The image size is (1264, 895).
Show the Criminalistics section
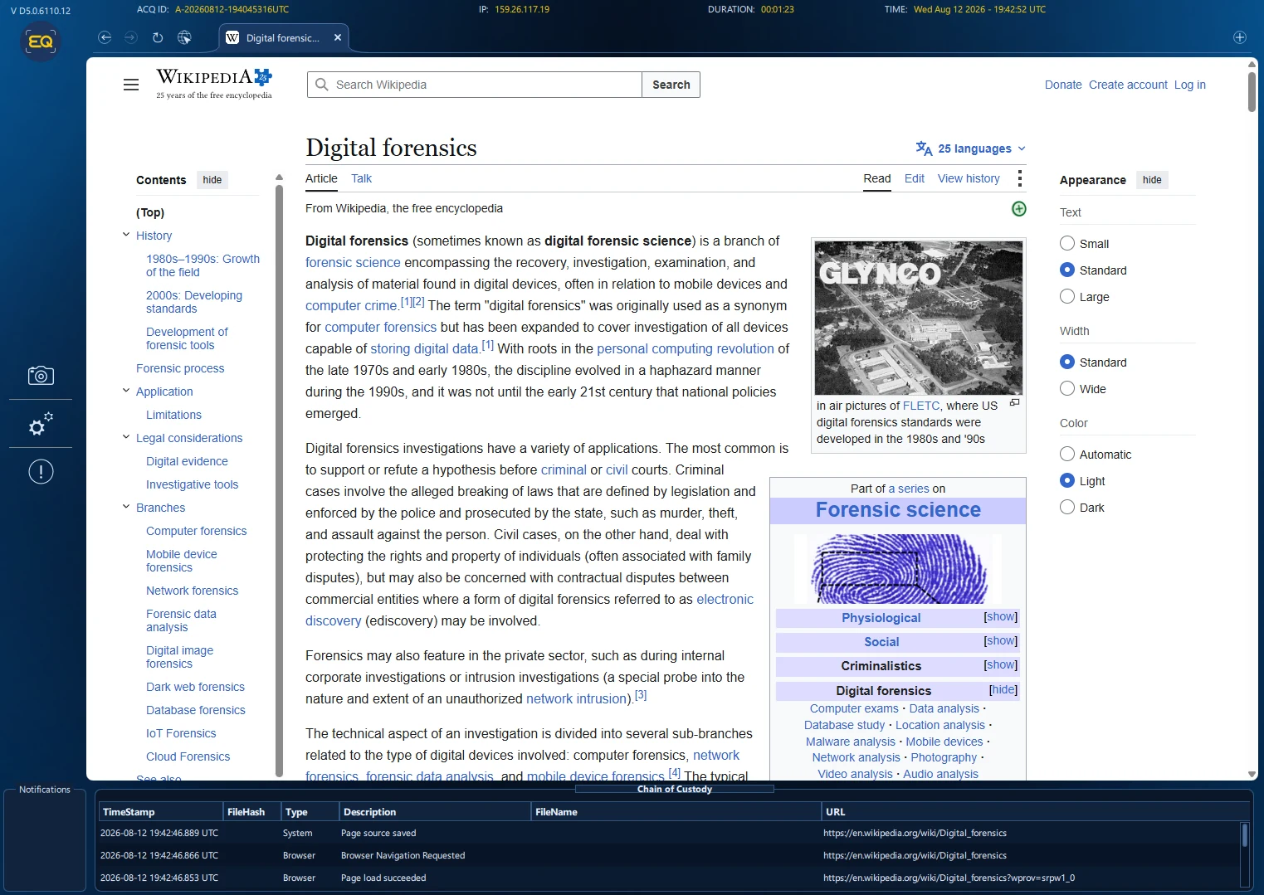click(x=1000, y=665)
